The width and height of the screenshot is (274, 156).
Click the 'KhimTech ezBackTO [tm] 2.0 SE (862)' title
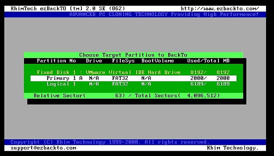pos(68,8)
